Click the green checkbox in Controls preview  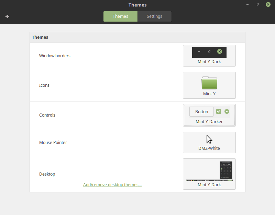coord(219,111)
